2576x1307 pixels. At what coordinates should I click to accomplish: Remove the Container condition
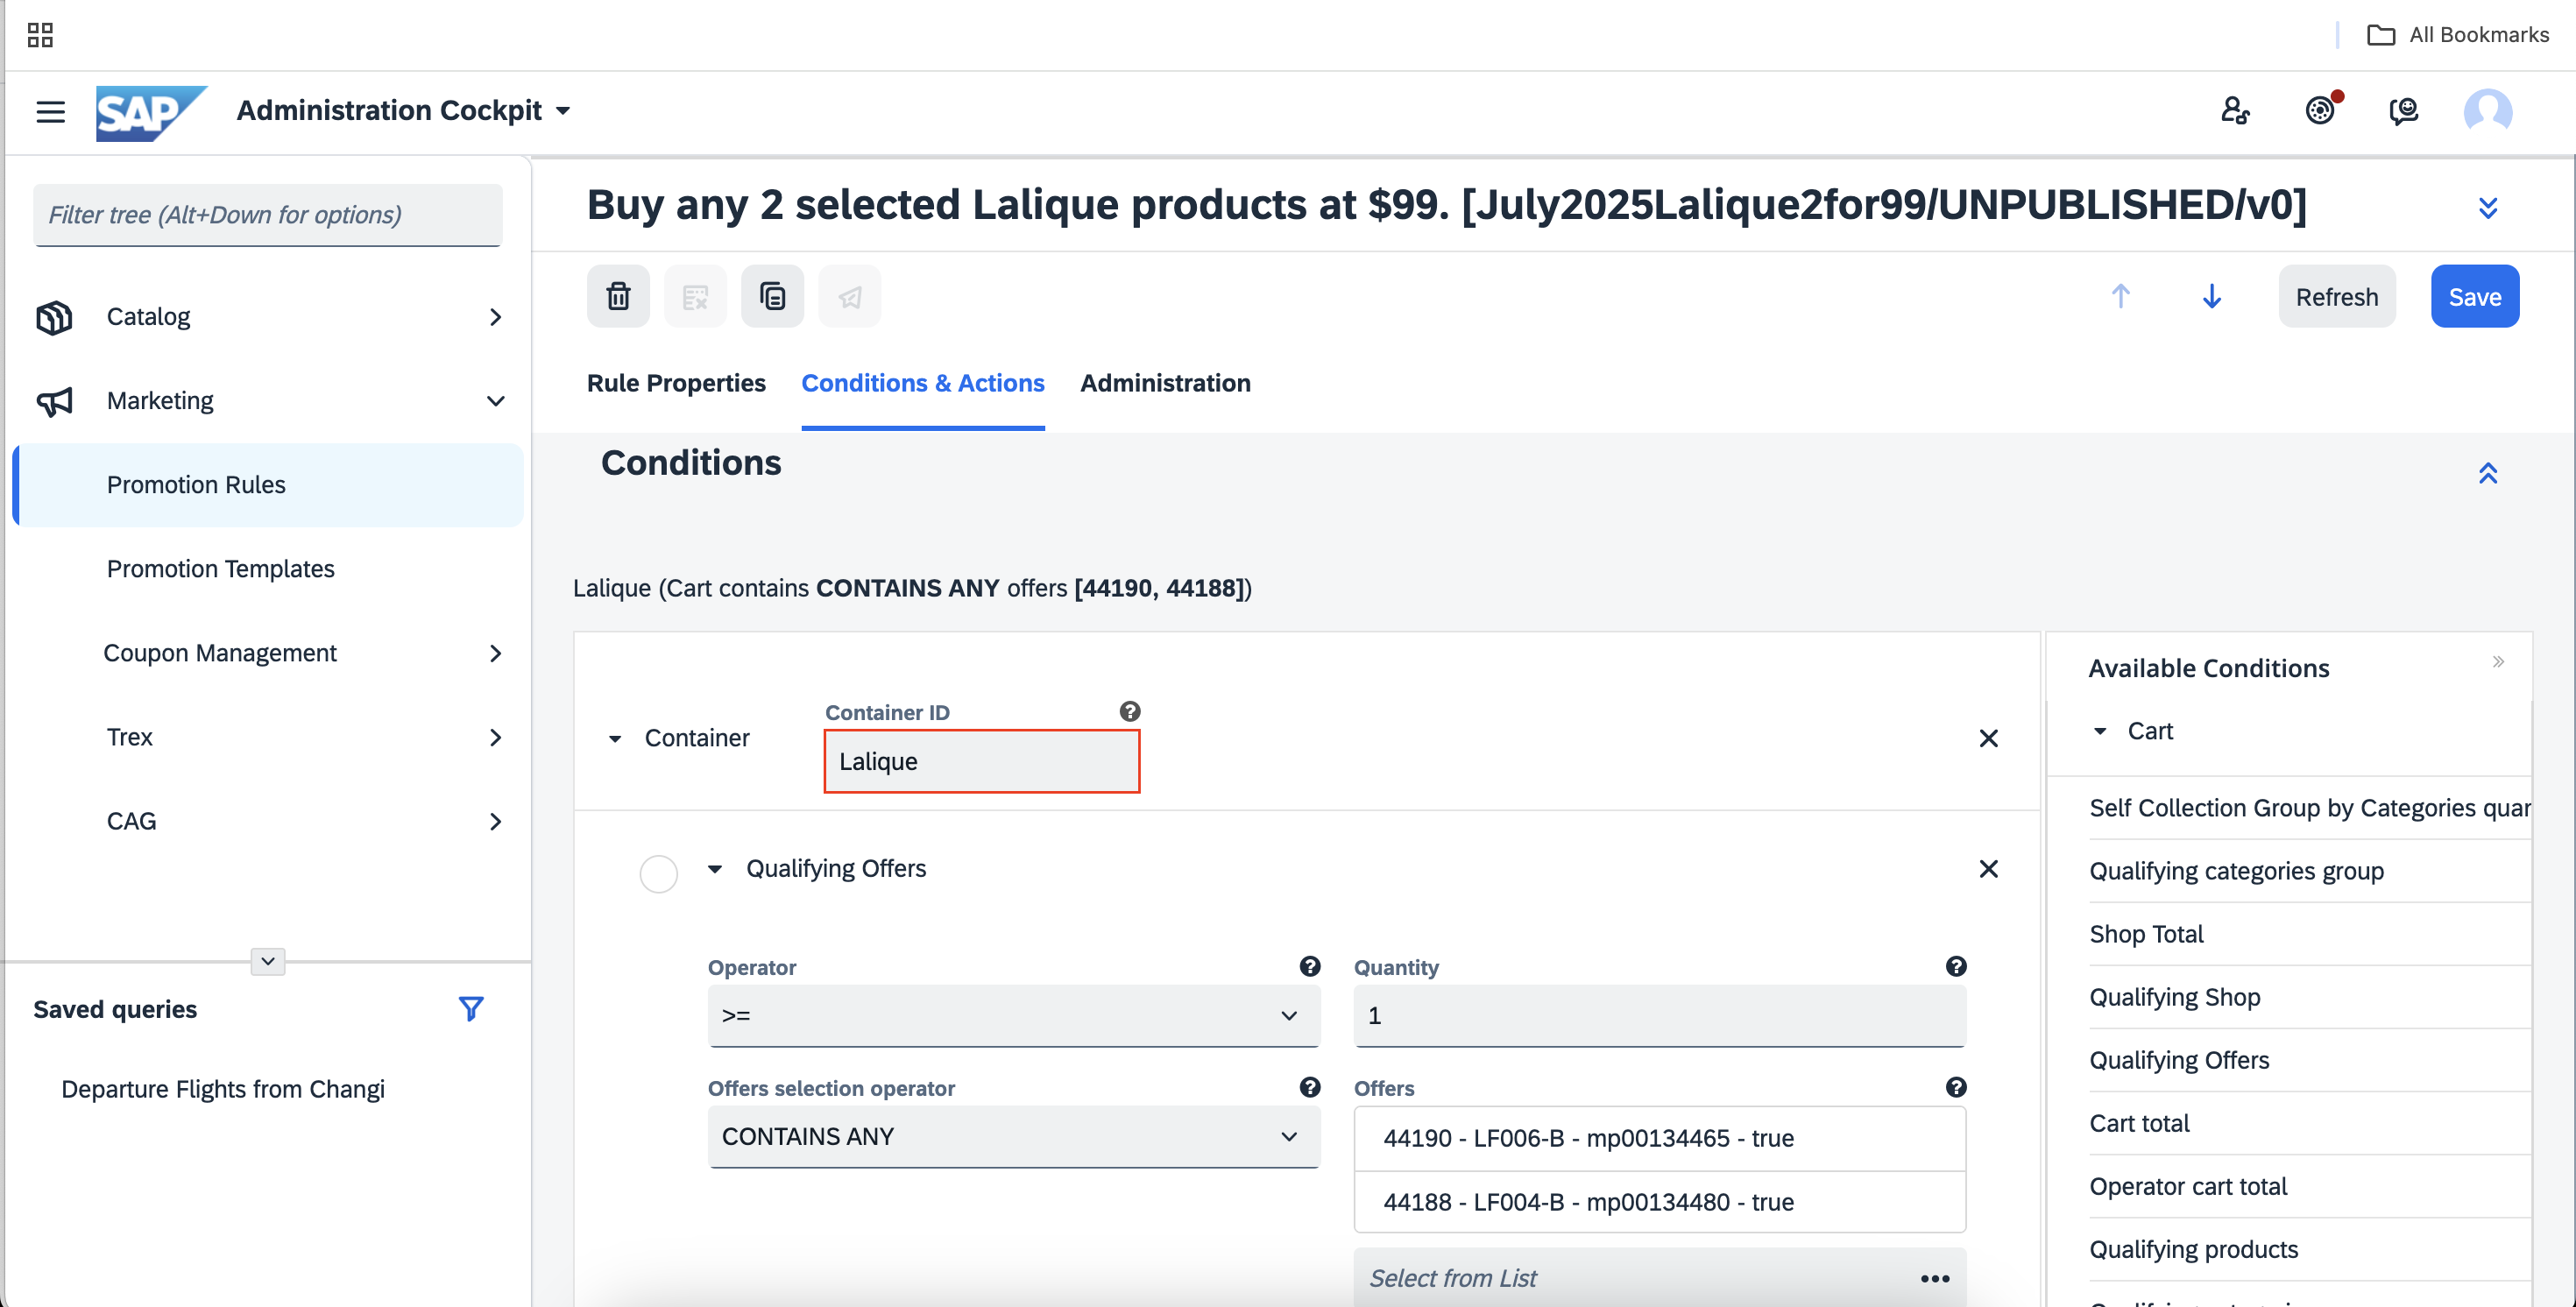click(1988, 738)
